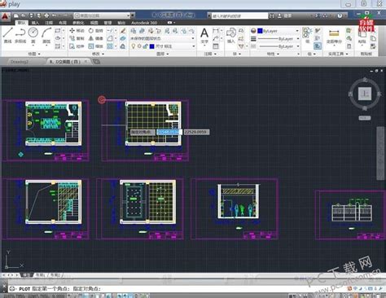386x298 pixels.
Task: Select the Array tool icon
Action: (110, 46)
